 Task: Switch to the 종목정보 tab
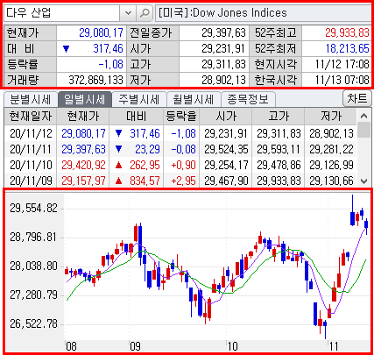[248, 99]
